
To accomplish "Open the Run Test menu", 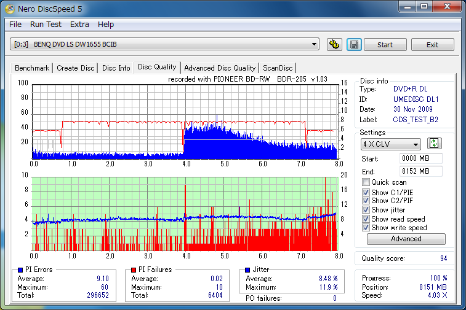I will 46,25.
